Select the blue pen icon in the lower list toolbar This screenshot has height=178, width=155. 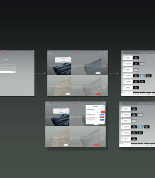pos(147,146)
